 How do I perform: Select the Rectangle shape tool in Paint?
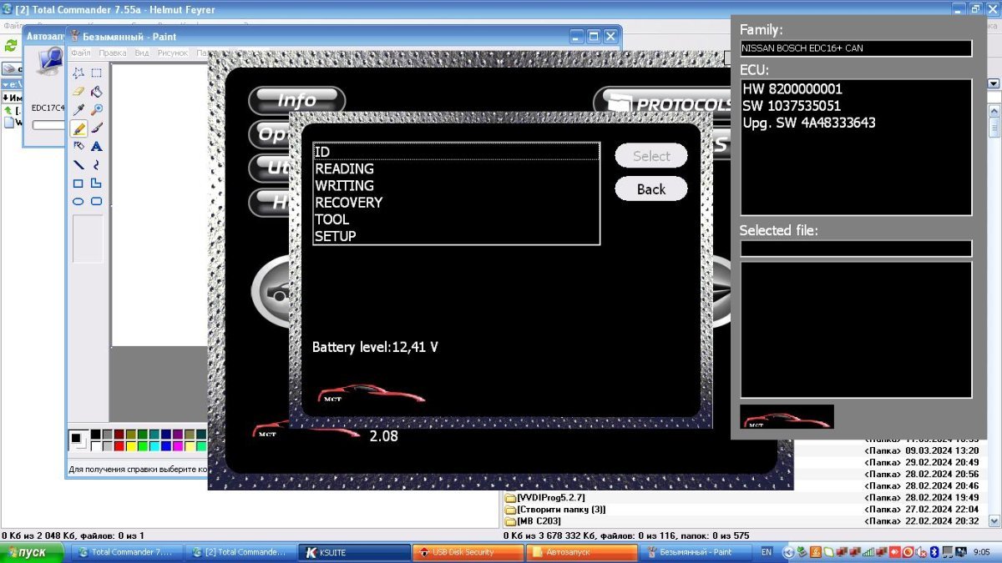(78, 183)
